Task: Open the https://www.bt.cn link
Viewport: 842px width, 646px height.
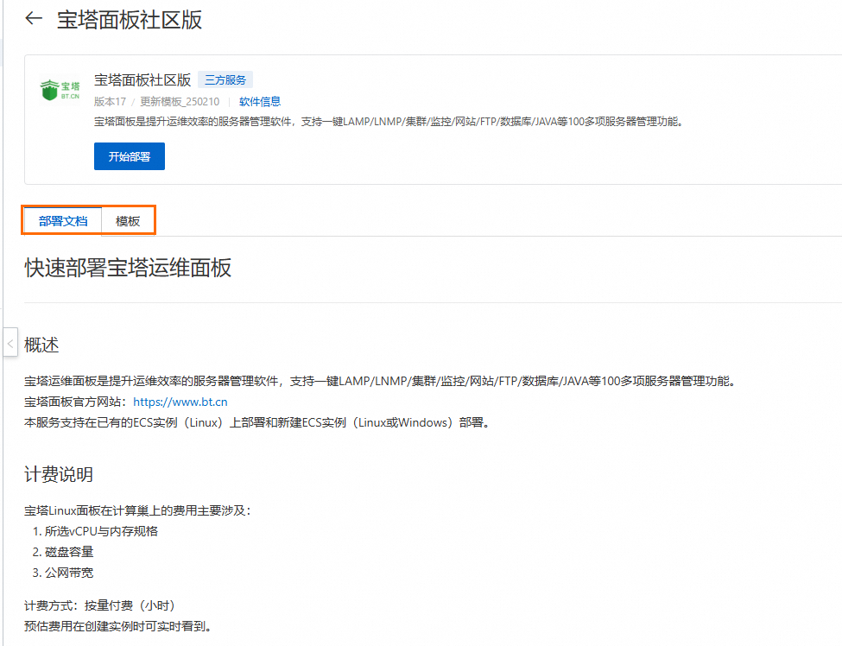Action: click(180, 402)
